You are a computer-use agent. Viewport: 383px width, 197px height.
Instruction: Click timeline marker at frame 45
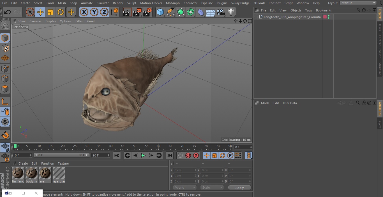pyautogui.click(x=123, y=146)
